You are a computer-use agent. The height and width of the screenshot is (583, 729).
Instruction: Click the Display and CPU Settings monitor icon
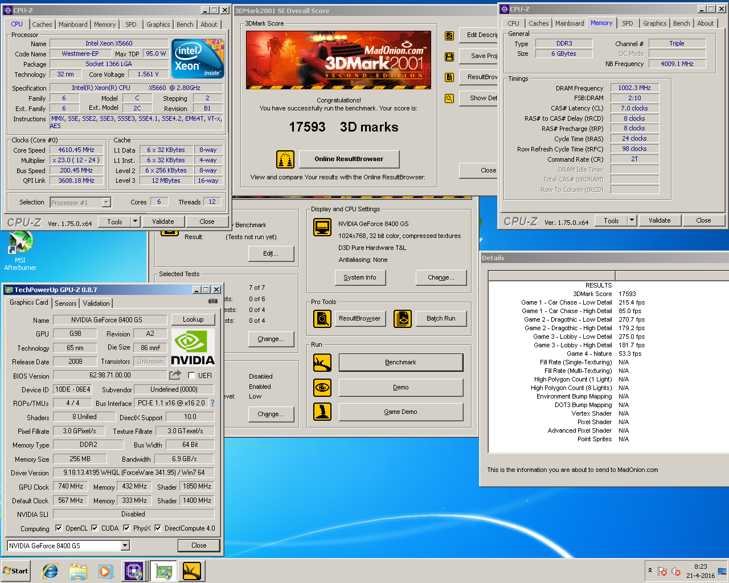click(x=322, y=228)
